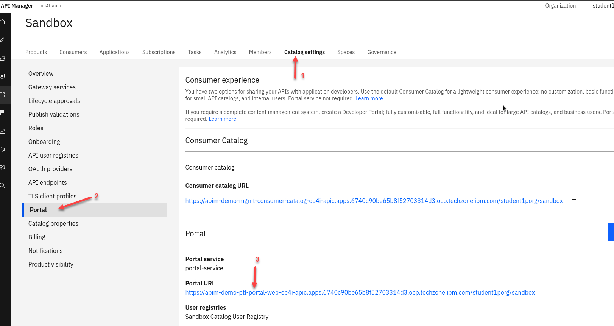Open OAuth providers settings

(50, 169)
